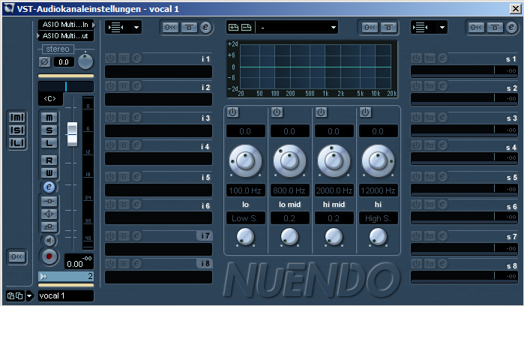Open the ASIO Multi...ut output routing selector
Screen dimensions: 524x345
(x=65, y=36)
